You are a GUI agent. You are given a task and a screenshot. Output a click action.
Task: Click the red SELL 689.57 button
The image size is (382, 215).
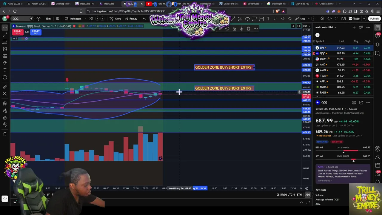coord(18,32)
